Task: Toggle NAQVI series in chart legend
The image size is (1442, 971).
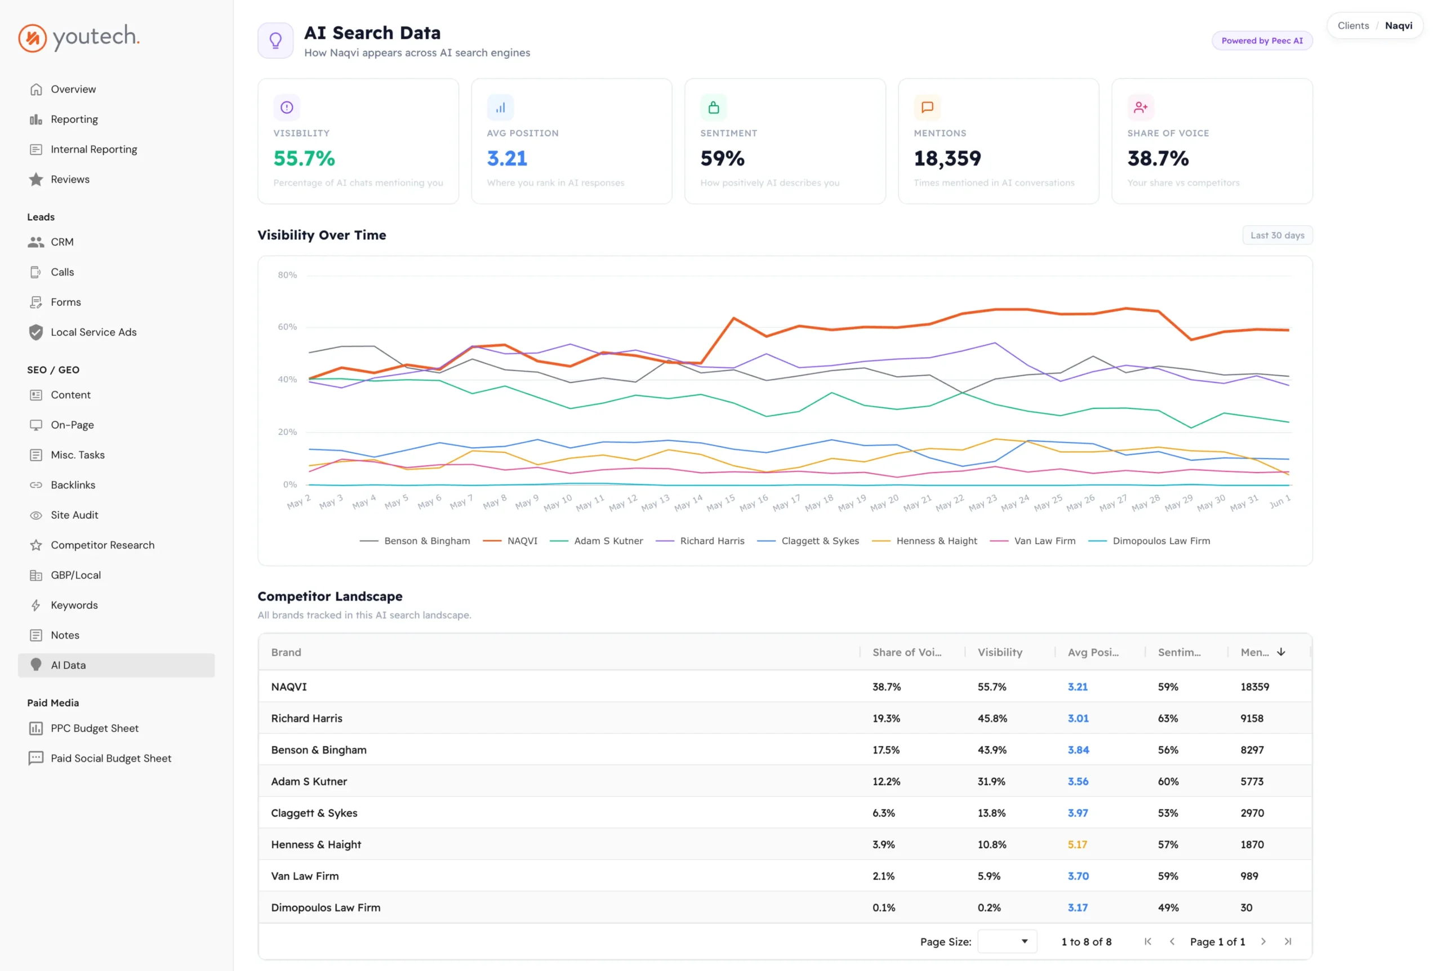Action: [x=510, y=541]
